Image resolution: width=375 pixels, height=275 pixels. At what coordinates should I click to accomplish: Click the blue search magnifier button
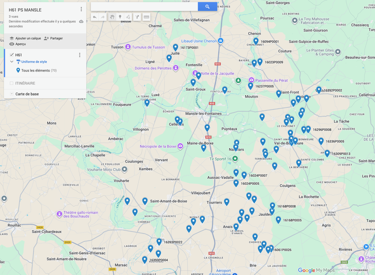207,6
